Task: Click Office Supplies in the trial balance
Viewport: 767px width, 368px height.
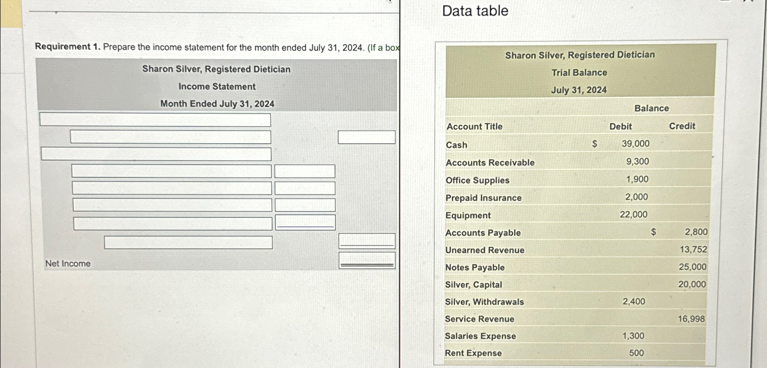Action: click(x=477, y=181)
